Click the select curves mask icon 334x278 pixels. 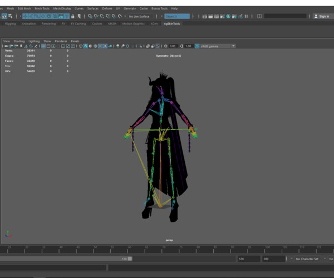[x=37, y=16]
